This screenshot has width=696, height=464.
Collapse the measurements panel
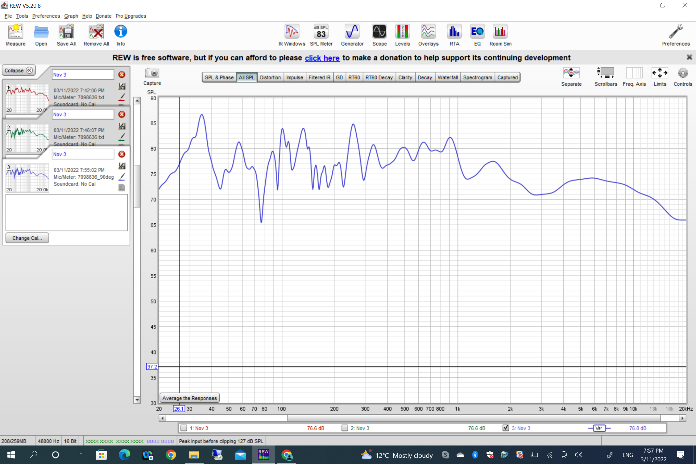click(x=19, y=70)
